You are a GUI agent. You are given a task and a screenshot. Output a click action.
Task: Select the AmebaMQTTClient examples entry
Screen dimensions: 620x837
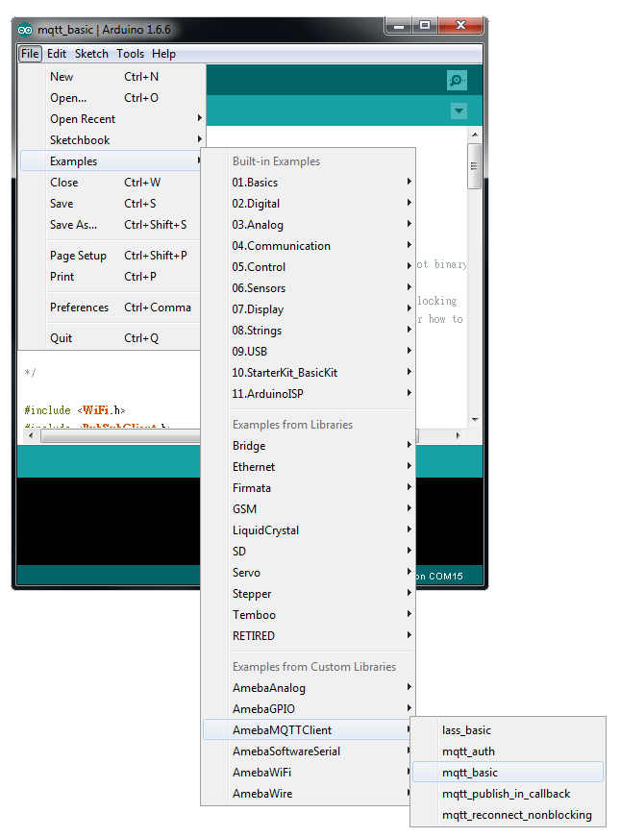coord(309,730)
